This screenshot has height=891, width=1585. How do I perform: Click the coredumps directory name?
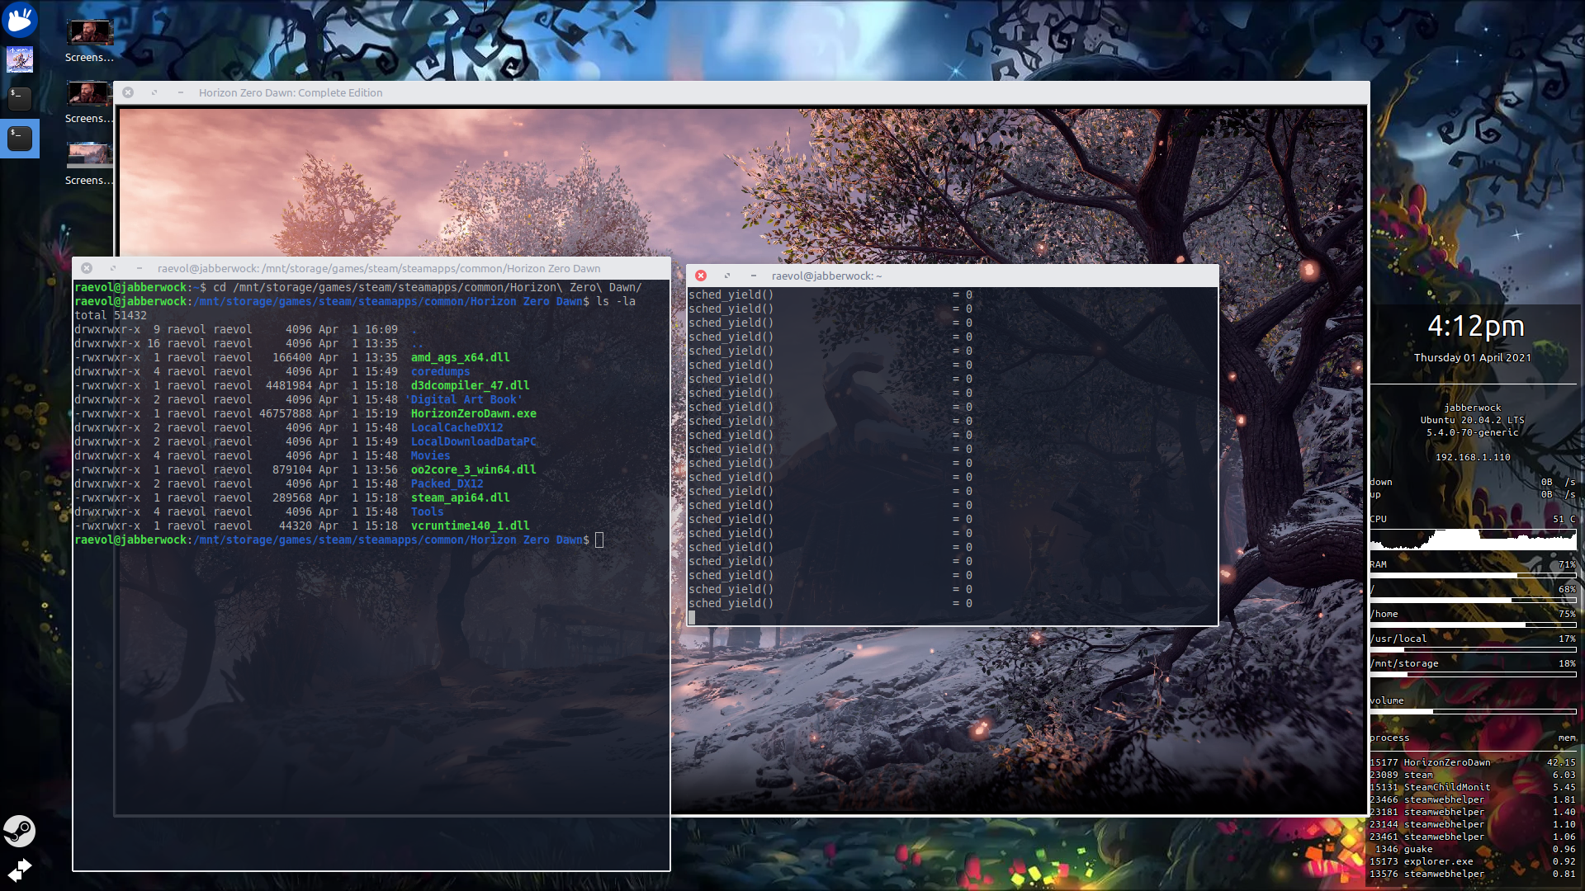[x=441, y=371]
